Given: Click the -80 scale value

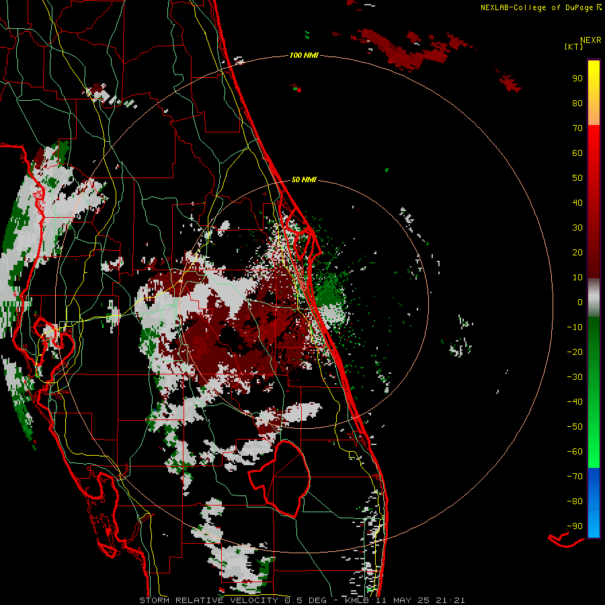Looking at the screenshot, I should point(575,501).
